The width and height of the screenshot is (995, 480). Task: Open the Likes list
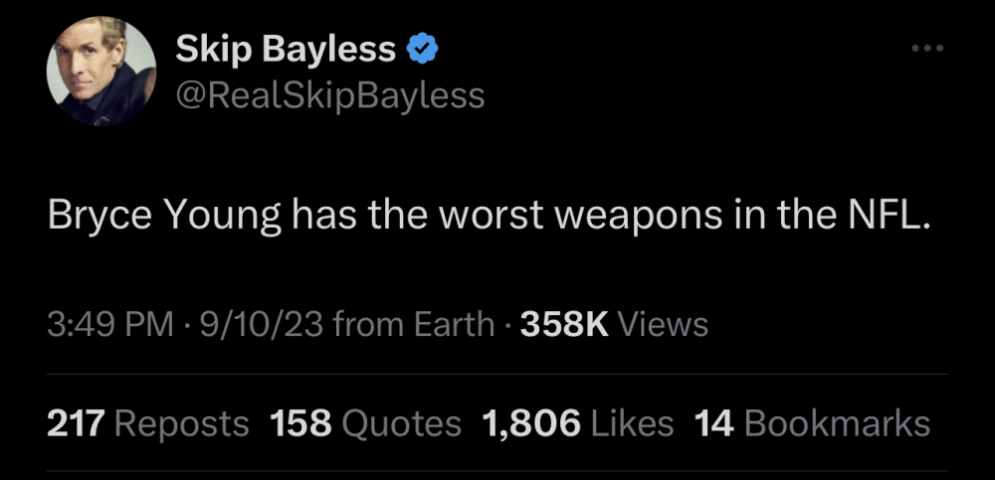[x=632, y=423]
